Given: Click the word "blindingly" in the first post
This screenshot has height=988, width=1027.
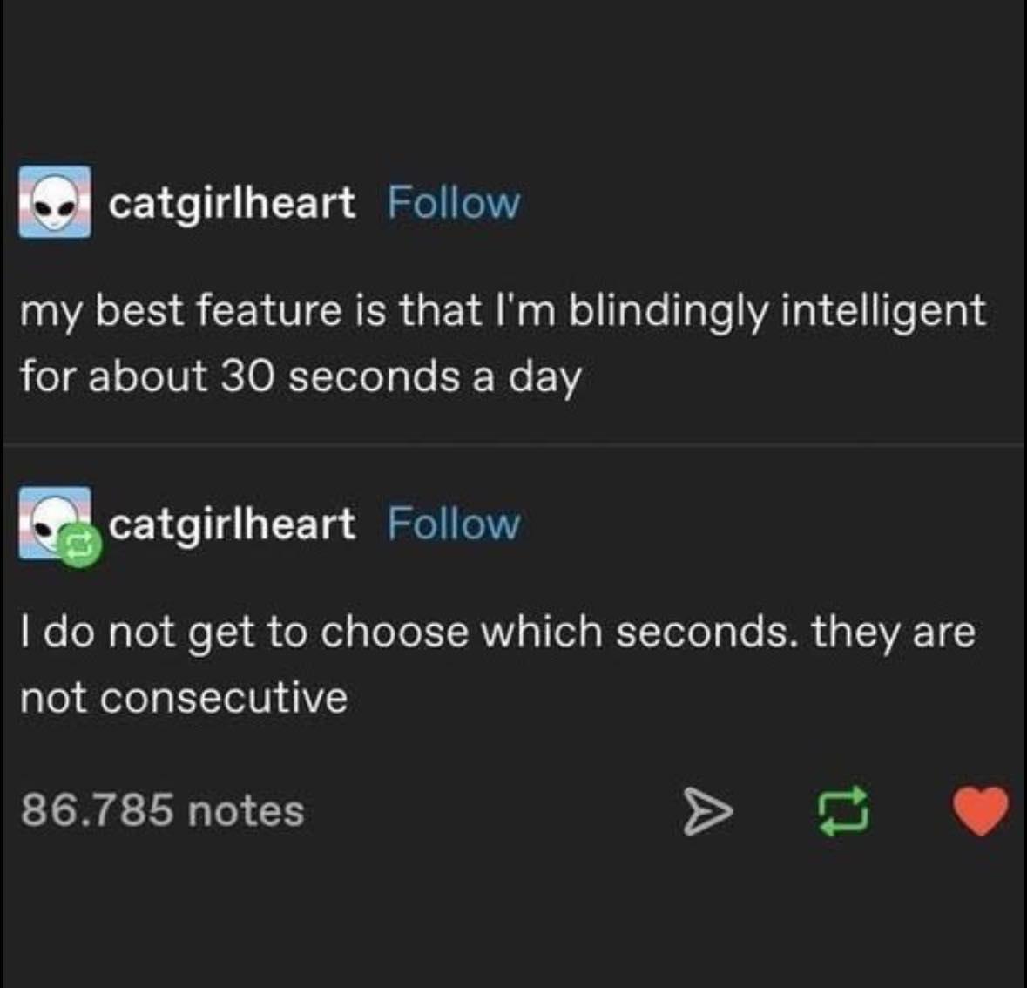Looking at the screenshot, I should [667, 312].
